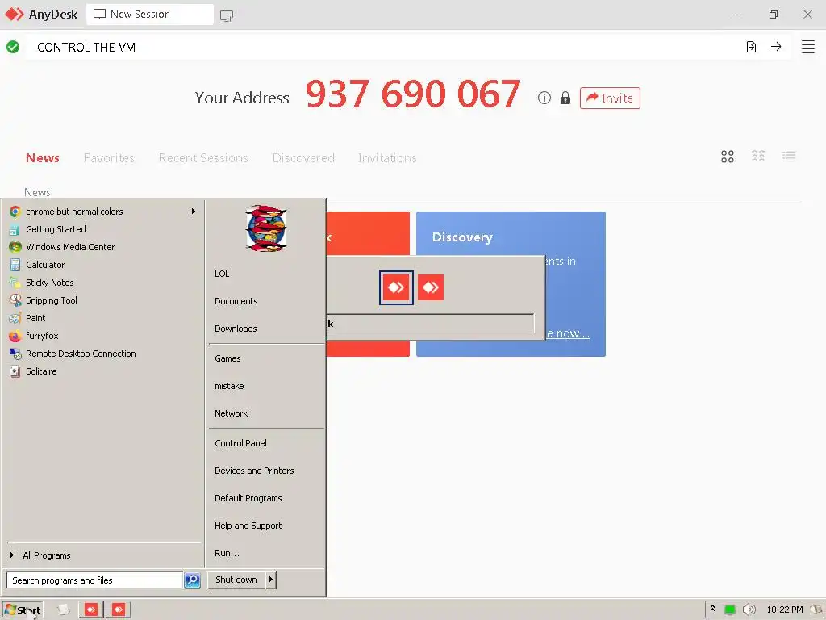Switch to the Discovered tab
This screenshot has width=826, height=620.
tap(303, 157)
